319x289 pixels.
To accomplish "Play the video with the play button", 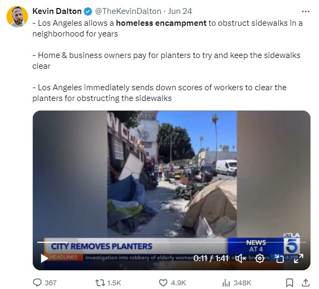I will point(44,258).
